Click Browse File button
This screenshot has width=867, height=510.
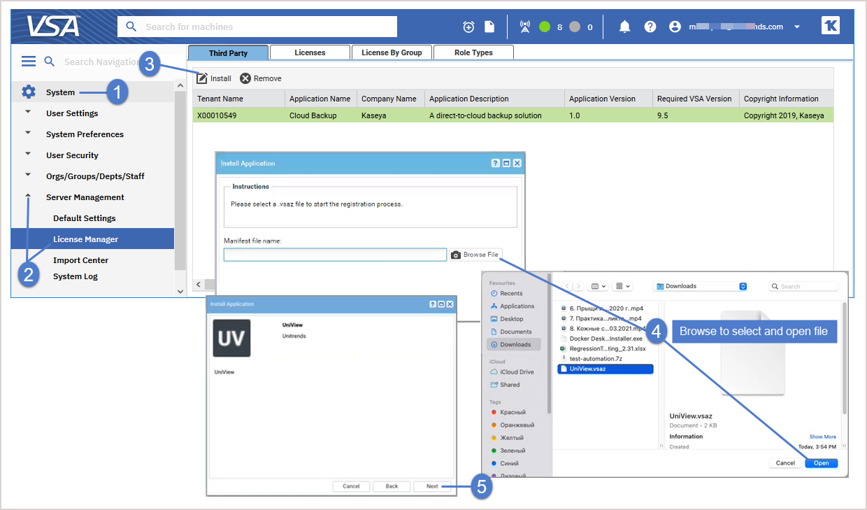[475, 255]
